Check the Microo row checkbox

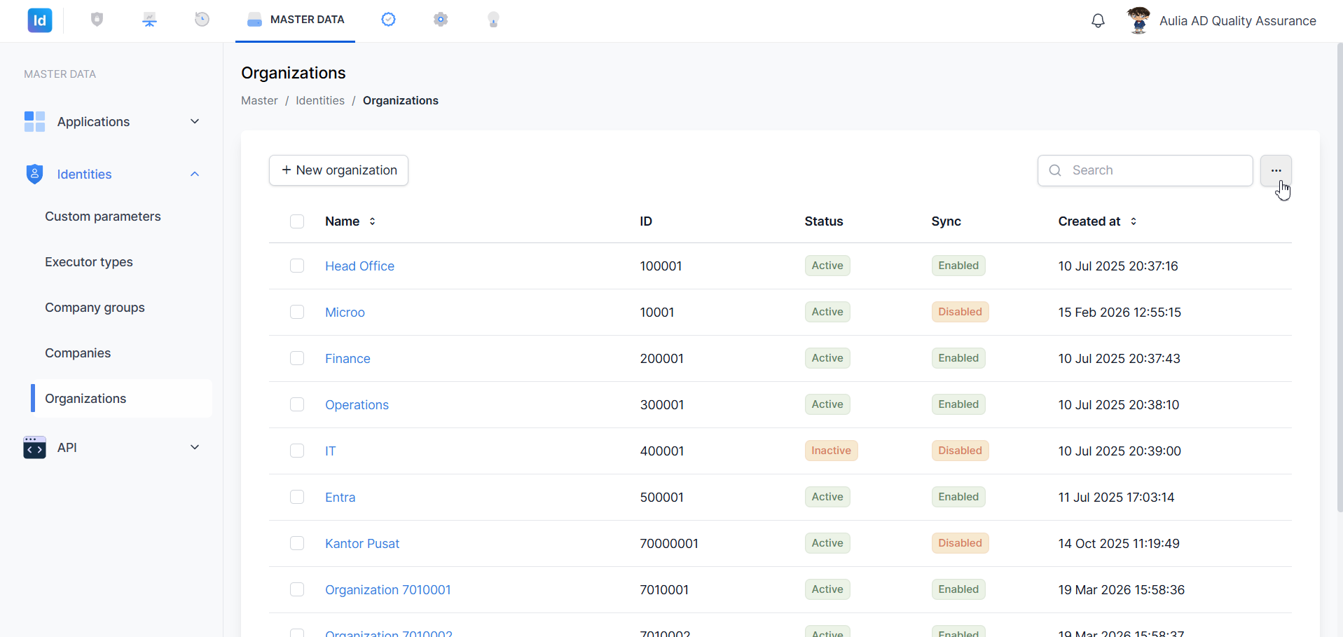click(297, 312)
